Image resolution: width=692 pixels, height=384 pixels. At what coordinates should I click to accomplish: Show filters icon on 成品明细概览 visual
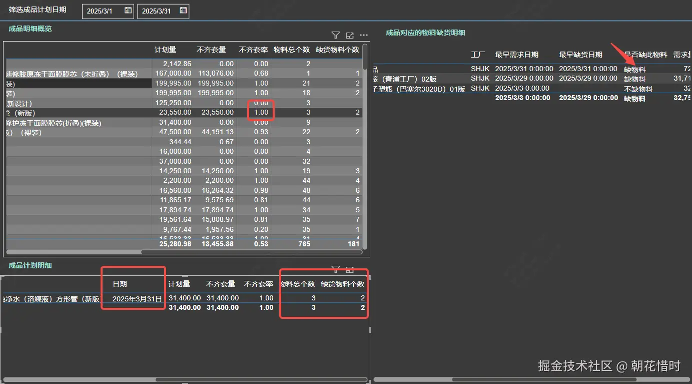[x=336, y=35]
